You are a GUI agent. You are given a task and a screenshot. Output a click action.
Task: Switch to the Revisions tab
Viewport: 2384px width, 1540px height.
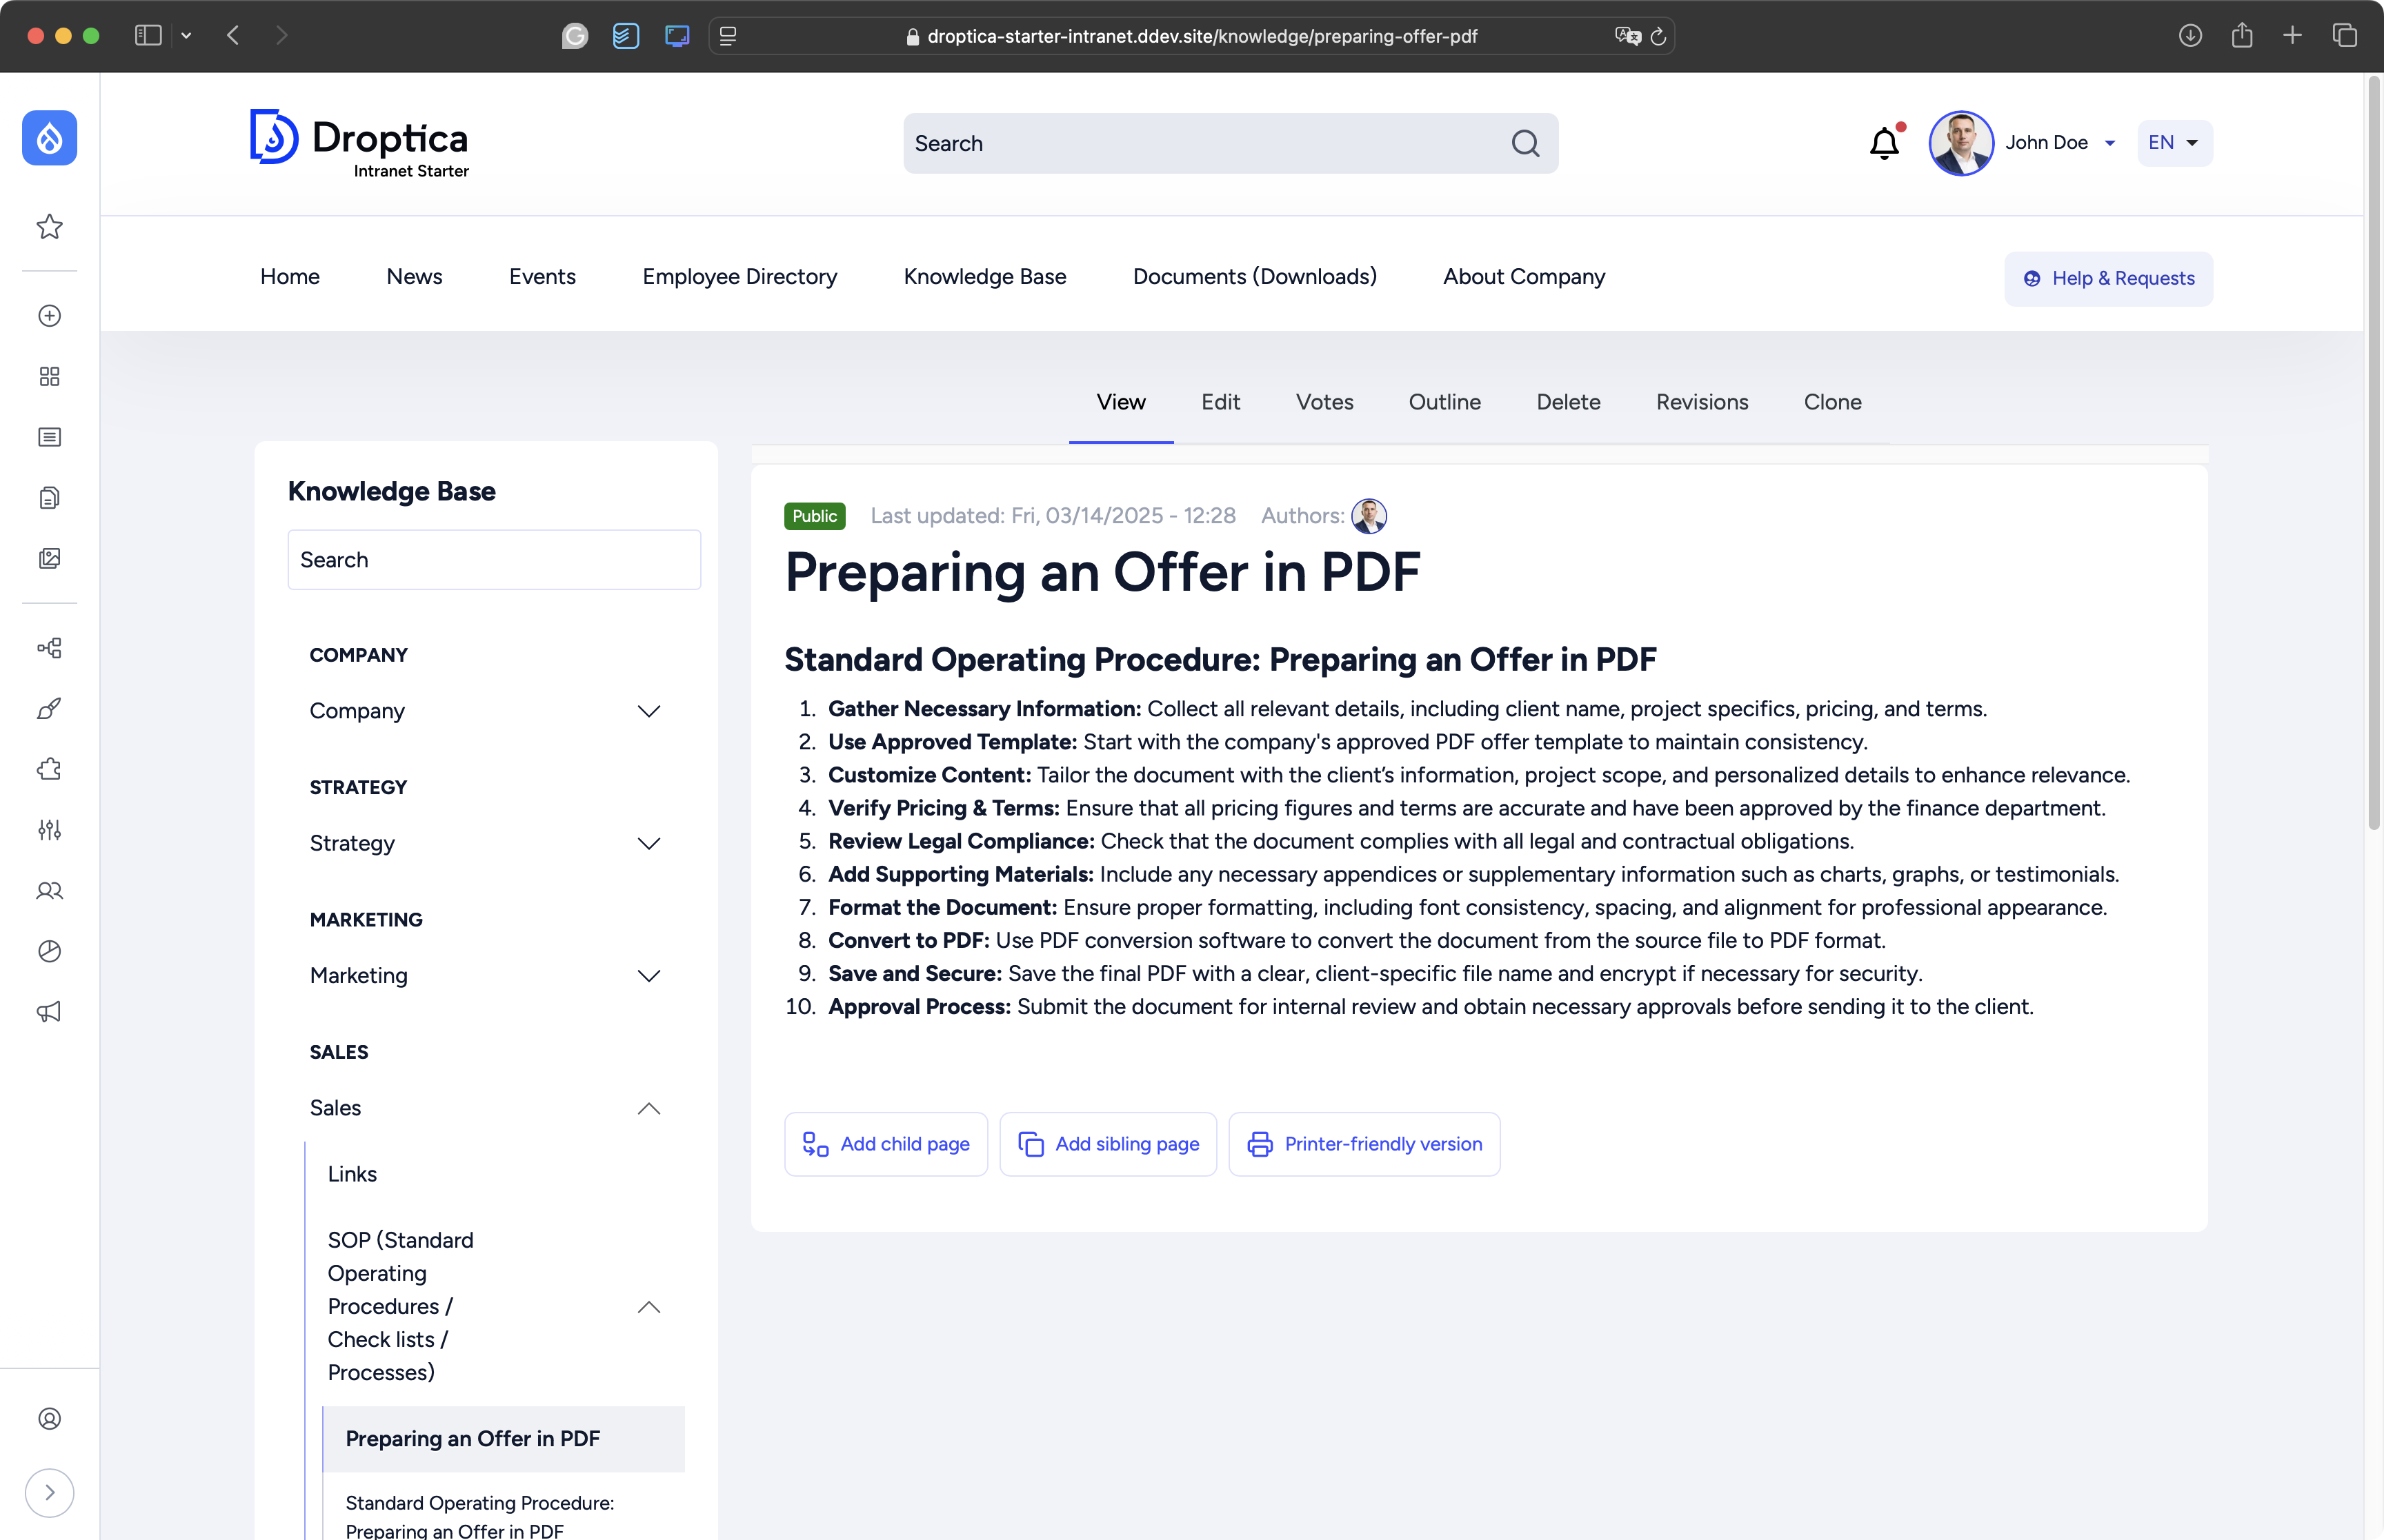coord(1702,402)
